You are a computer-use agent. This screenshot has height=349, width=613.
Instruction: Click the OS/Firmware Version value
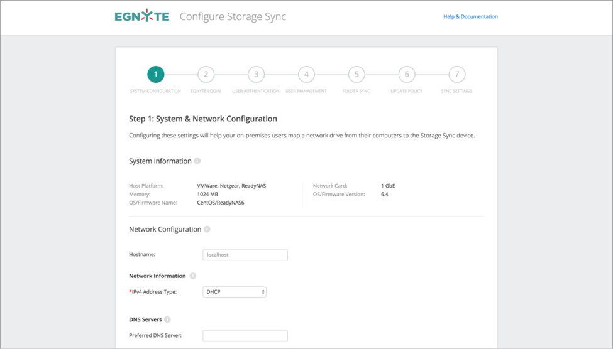(x=385, y=195)
